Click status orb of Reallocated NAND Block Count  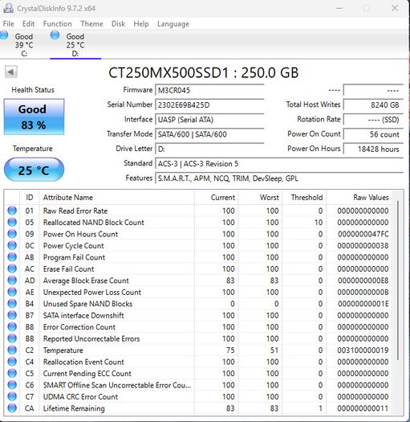pyautogui.click(x=12, y=222)
